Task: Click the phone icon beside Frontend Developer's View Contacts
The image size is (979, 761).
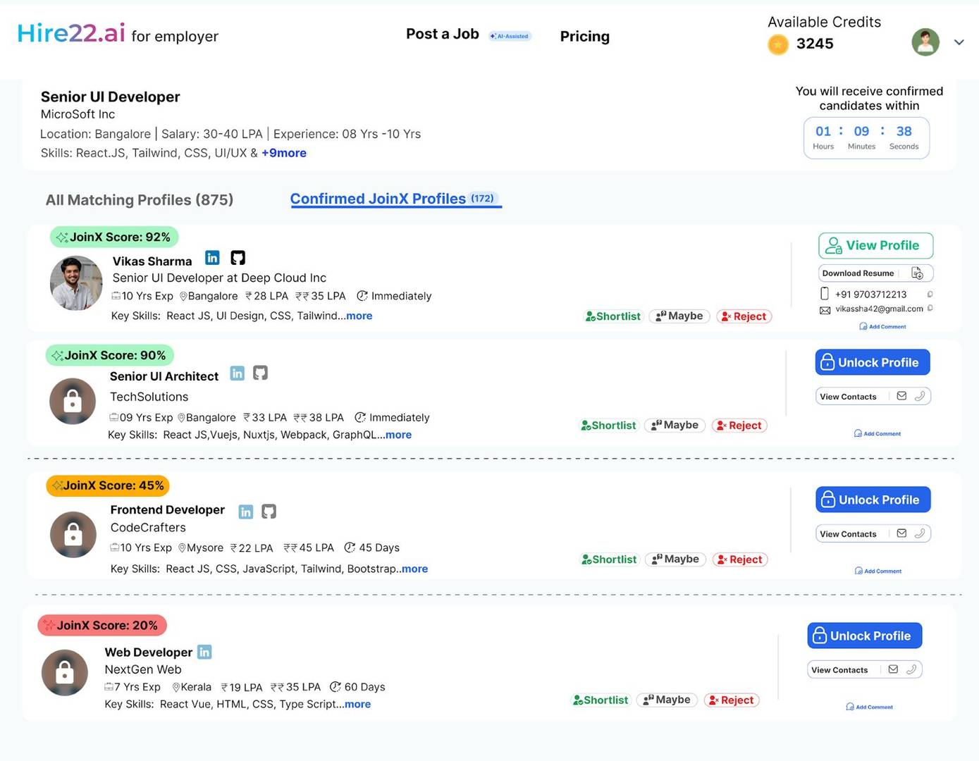Action: coord(920,533)
